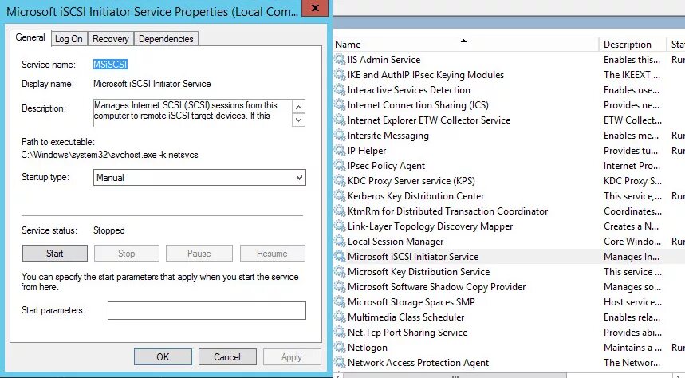This screenshot has height=378, width=685.
Task: Click 'Manages In...' description cell
Action: 632,257
